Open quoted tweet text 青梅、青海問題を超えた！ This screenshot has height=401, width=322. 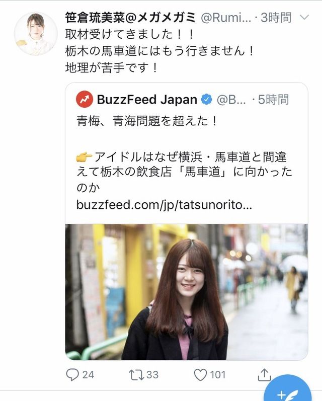tap(147, 121)
